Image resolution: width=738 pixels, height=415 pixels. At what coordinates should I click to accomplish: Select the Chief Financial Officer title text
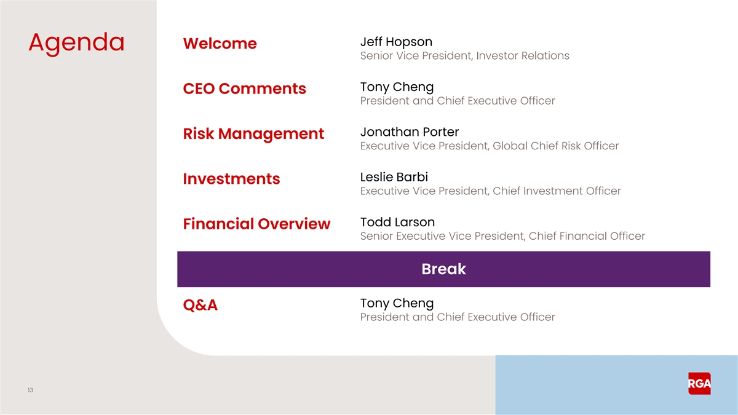(587, 236)
